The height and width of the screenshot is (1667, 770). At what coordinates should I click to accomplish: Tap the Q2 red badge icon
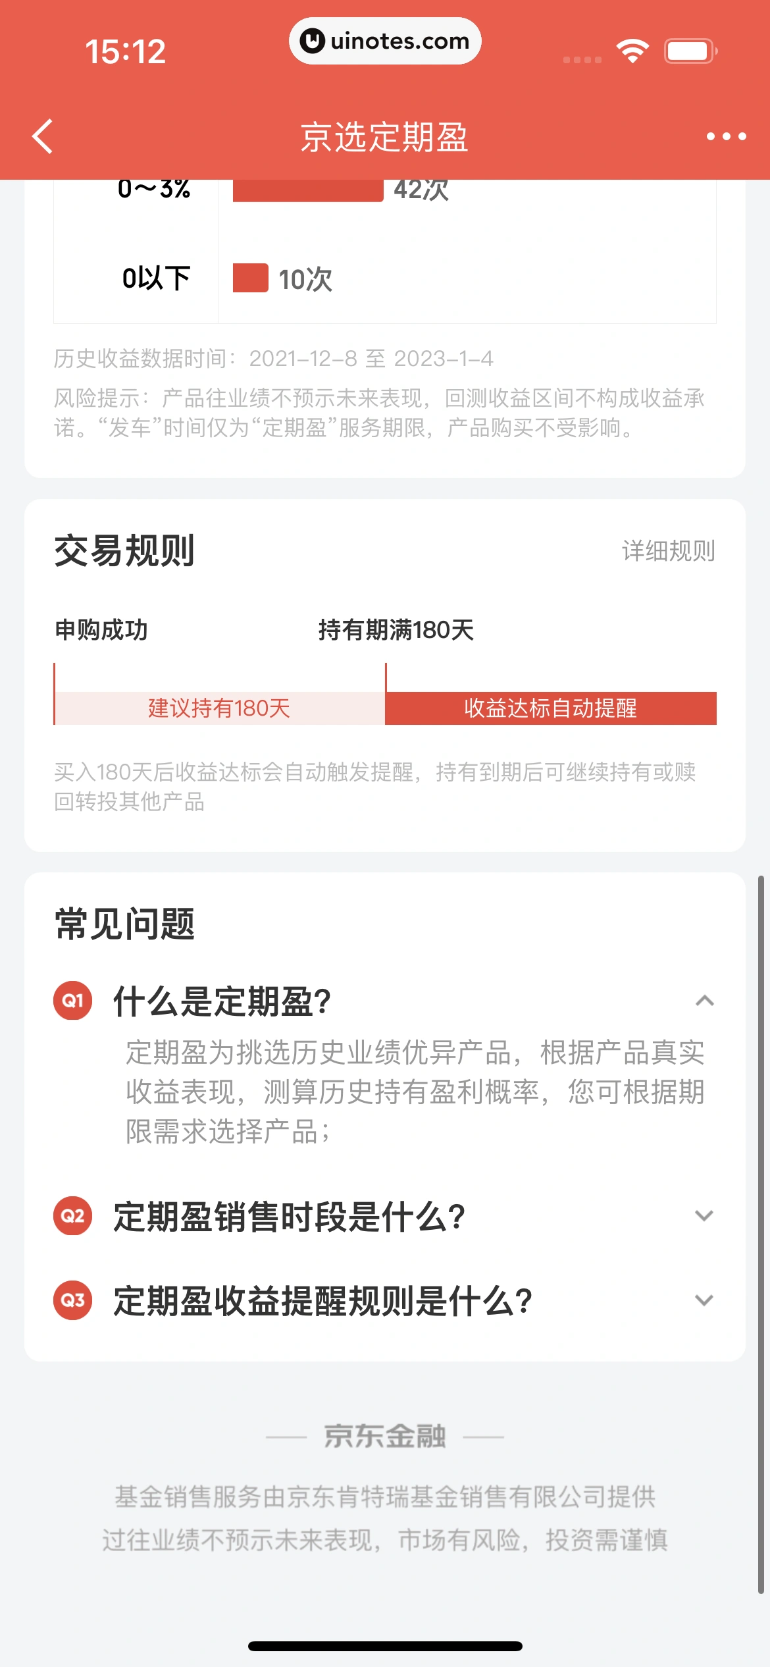click(x=73, y=1215)
